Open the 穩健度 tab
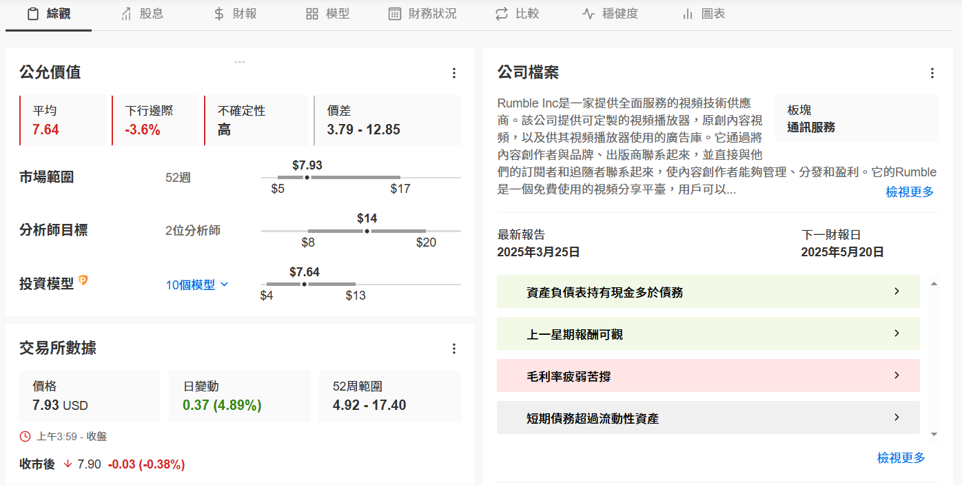 [x=611, y=14]
